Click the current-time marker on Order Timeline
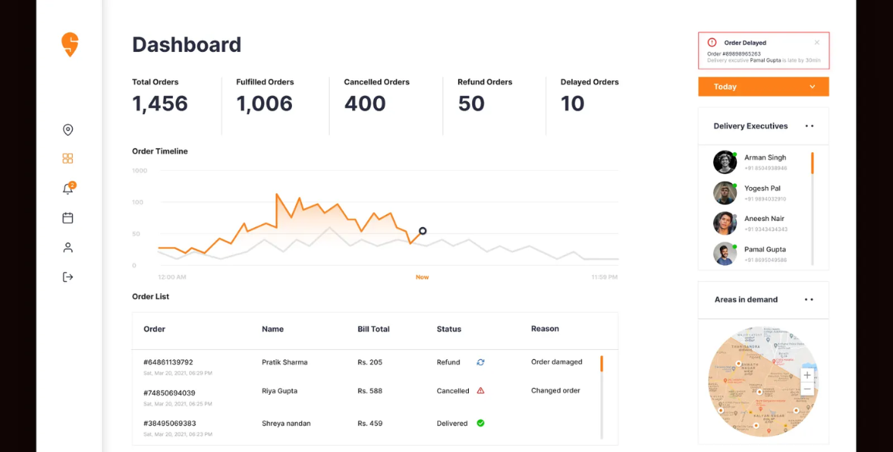The width and height of the screenshot is (893, 452). point(422,231)
